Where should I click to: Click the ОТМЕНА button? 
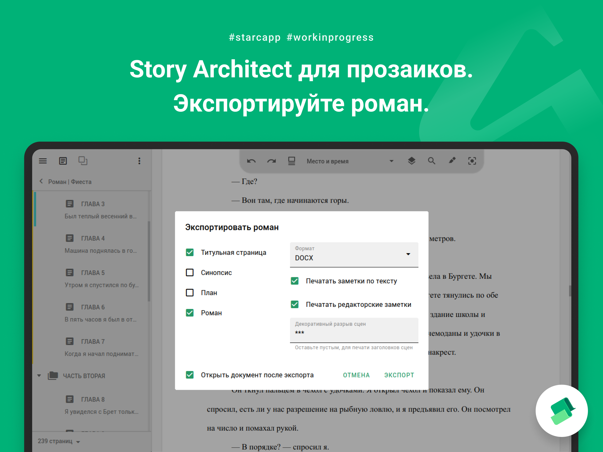point(356,375)
